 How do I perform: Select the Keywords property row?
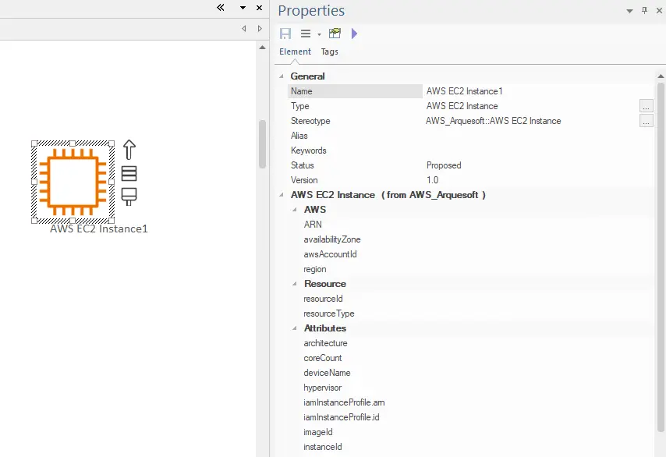pos(470,151)
